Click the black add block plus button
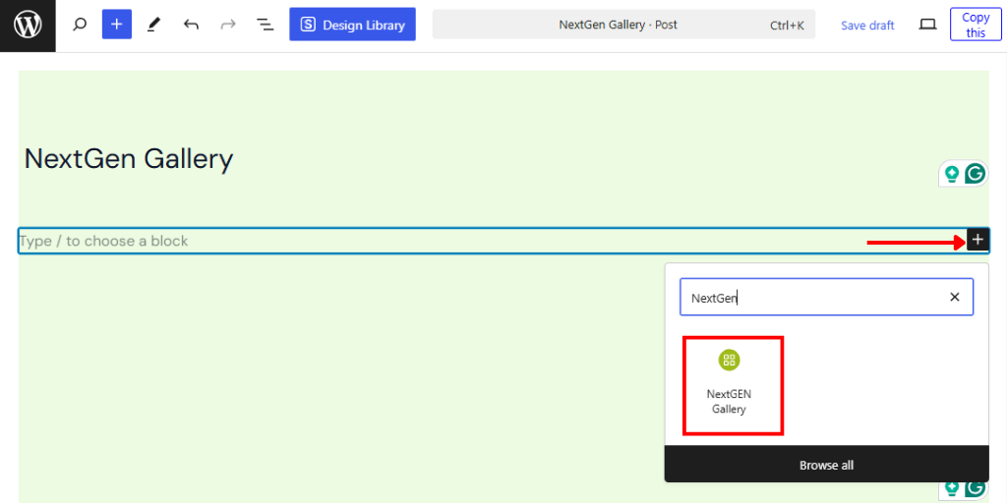Screen dimensions: 1007x503 point(977,240)
